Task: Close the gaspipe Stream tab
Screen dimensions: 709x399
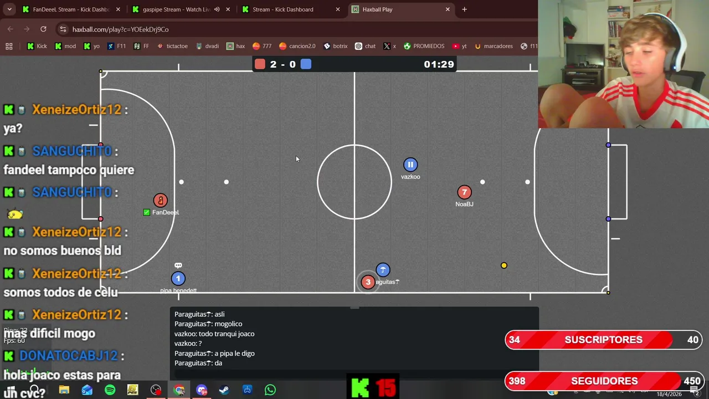Action: pos(228,9)
